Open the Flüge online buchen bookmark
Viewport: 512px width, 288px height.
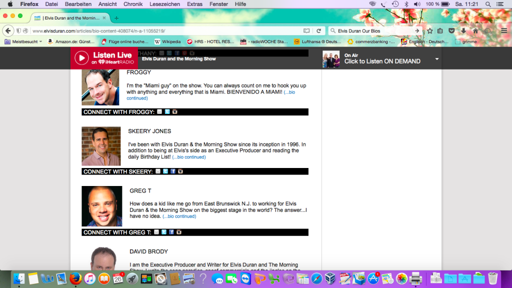(x=124, y=42)
